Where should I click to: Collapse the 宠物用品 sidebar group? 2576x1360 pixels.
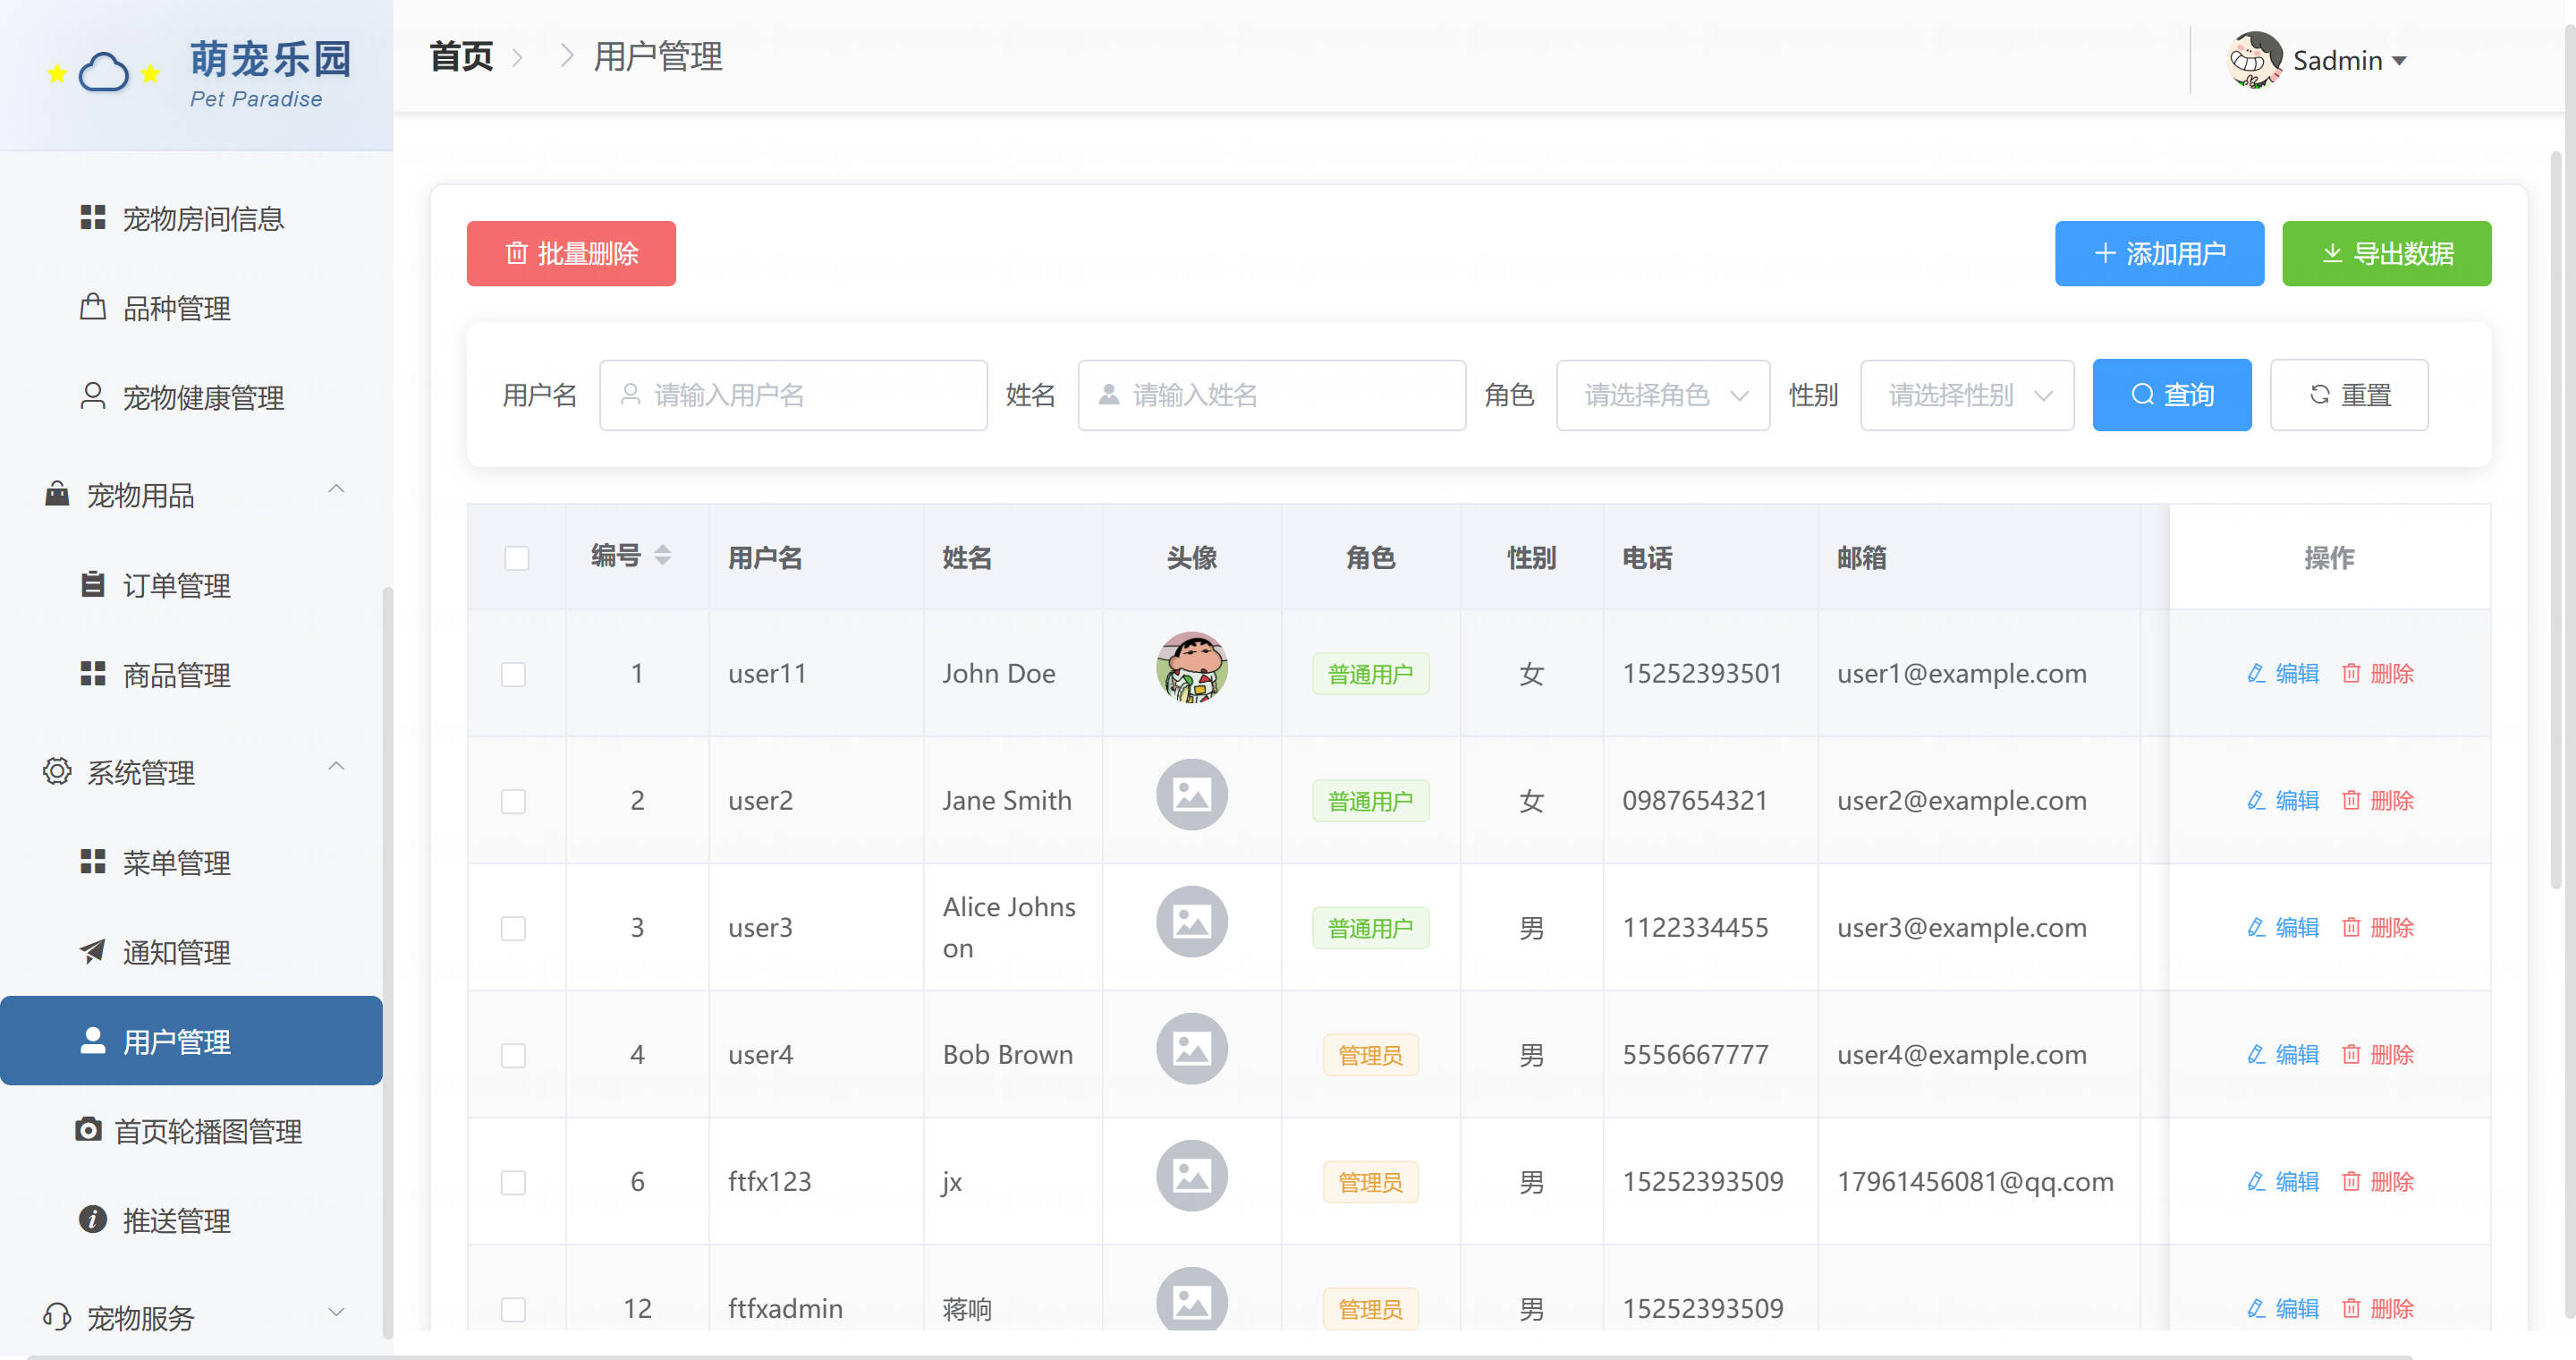click(x=336, y=490)
